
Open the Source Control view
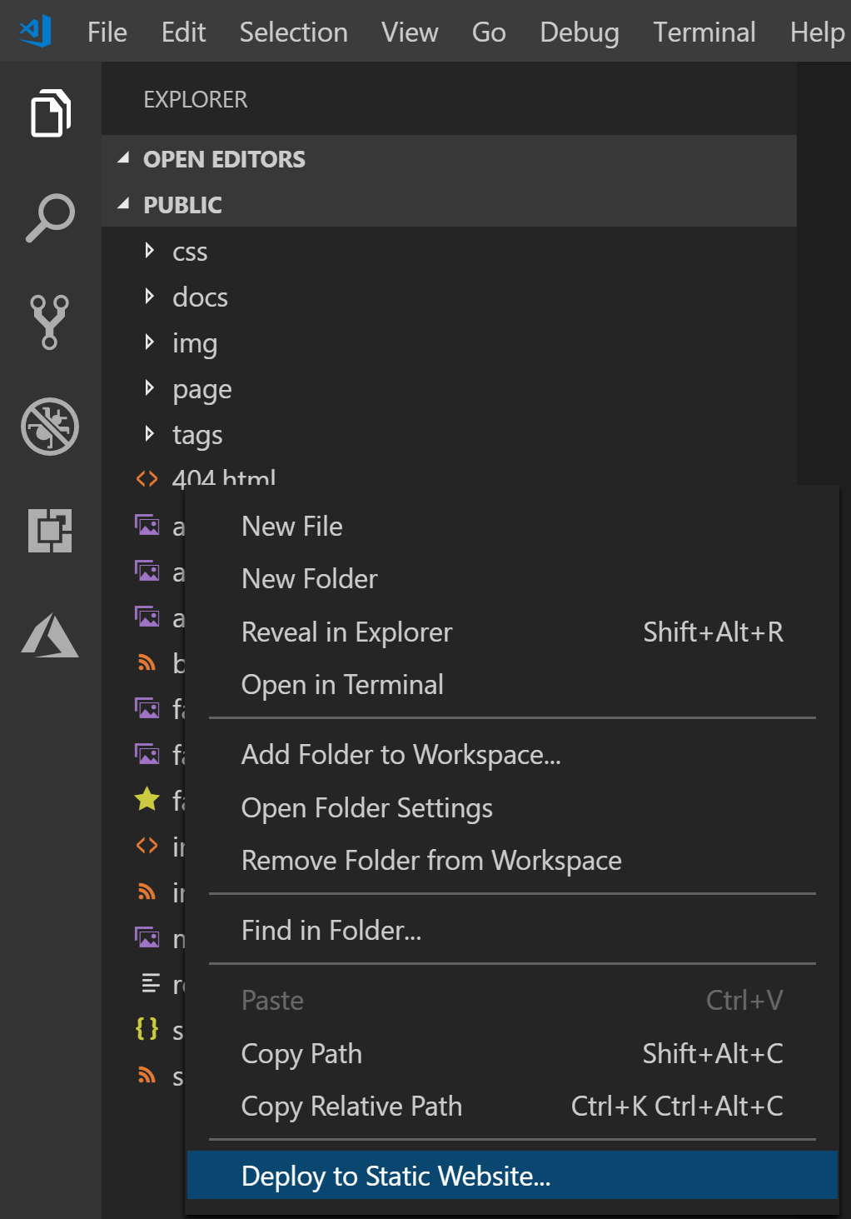(x=50, y=322)
